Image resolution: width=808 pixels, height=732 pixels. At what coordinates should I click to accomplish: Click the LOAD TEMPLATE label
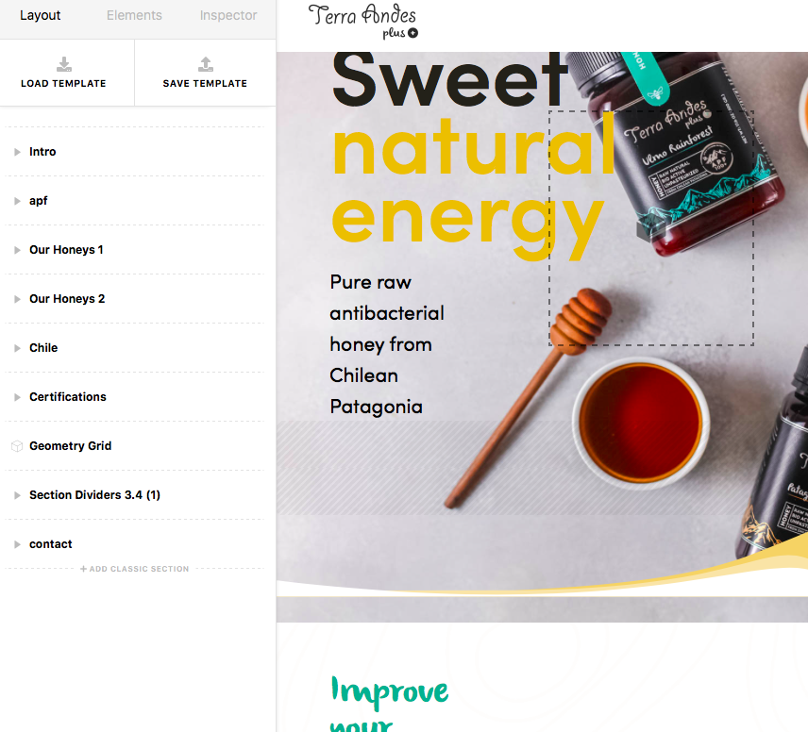pyautogui.click(x=63, y=83)
